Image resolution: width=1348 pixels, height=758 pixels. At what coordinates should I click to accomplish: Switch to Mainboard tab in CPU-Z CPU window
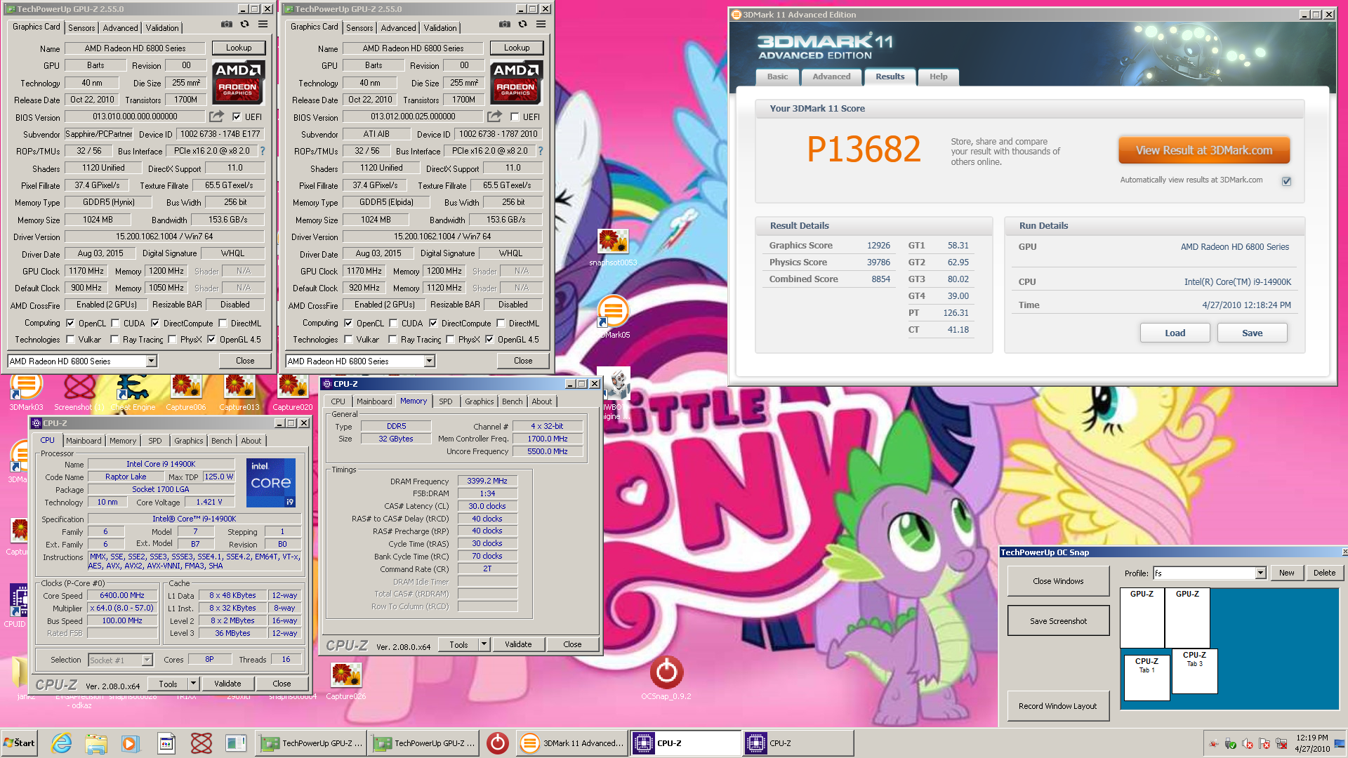84,441
